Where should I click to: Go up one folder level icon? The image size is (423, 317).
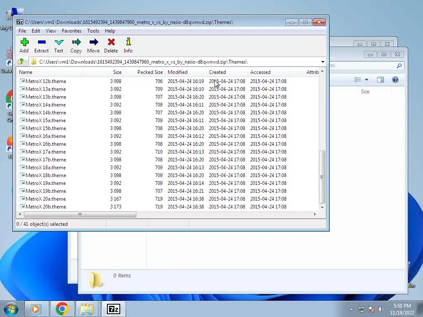pyautogui.click(x=21, y=62)
